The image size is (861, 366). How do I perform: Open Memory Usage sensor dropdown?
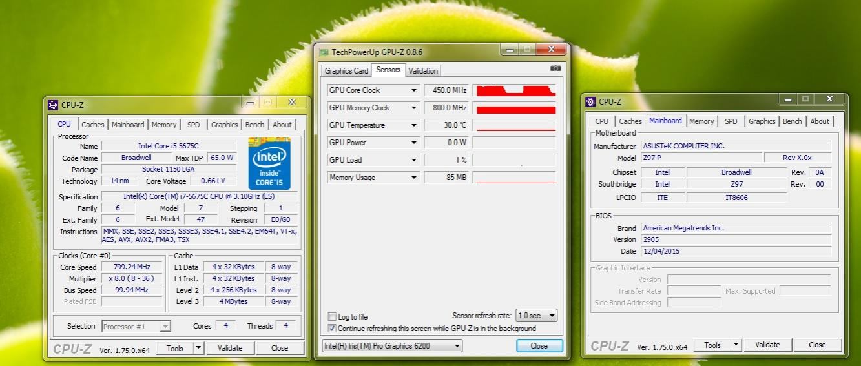(414, 178)
